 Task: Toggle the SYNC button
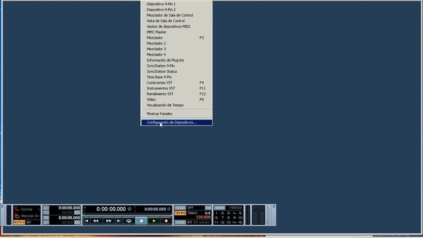coord(180,222)
